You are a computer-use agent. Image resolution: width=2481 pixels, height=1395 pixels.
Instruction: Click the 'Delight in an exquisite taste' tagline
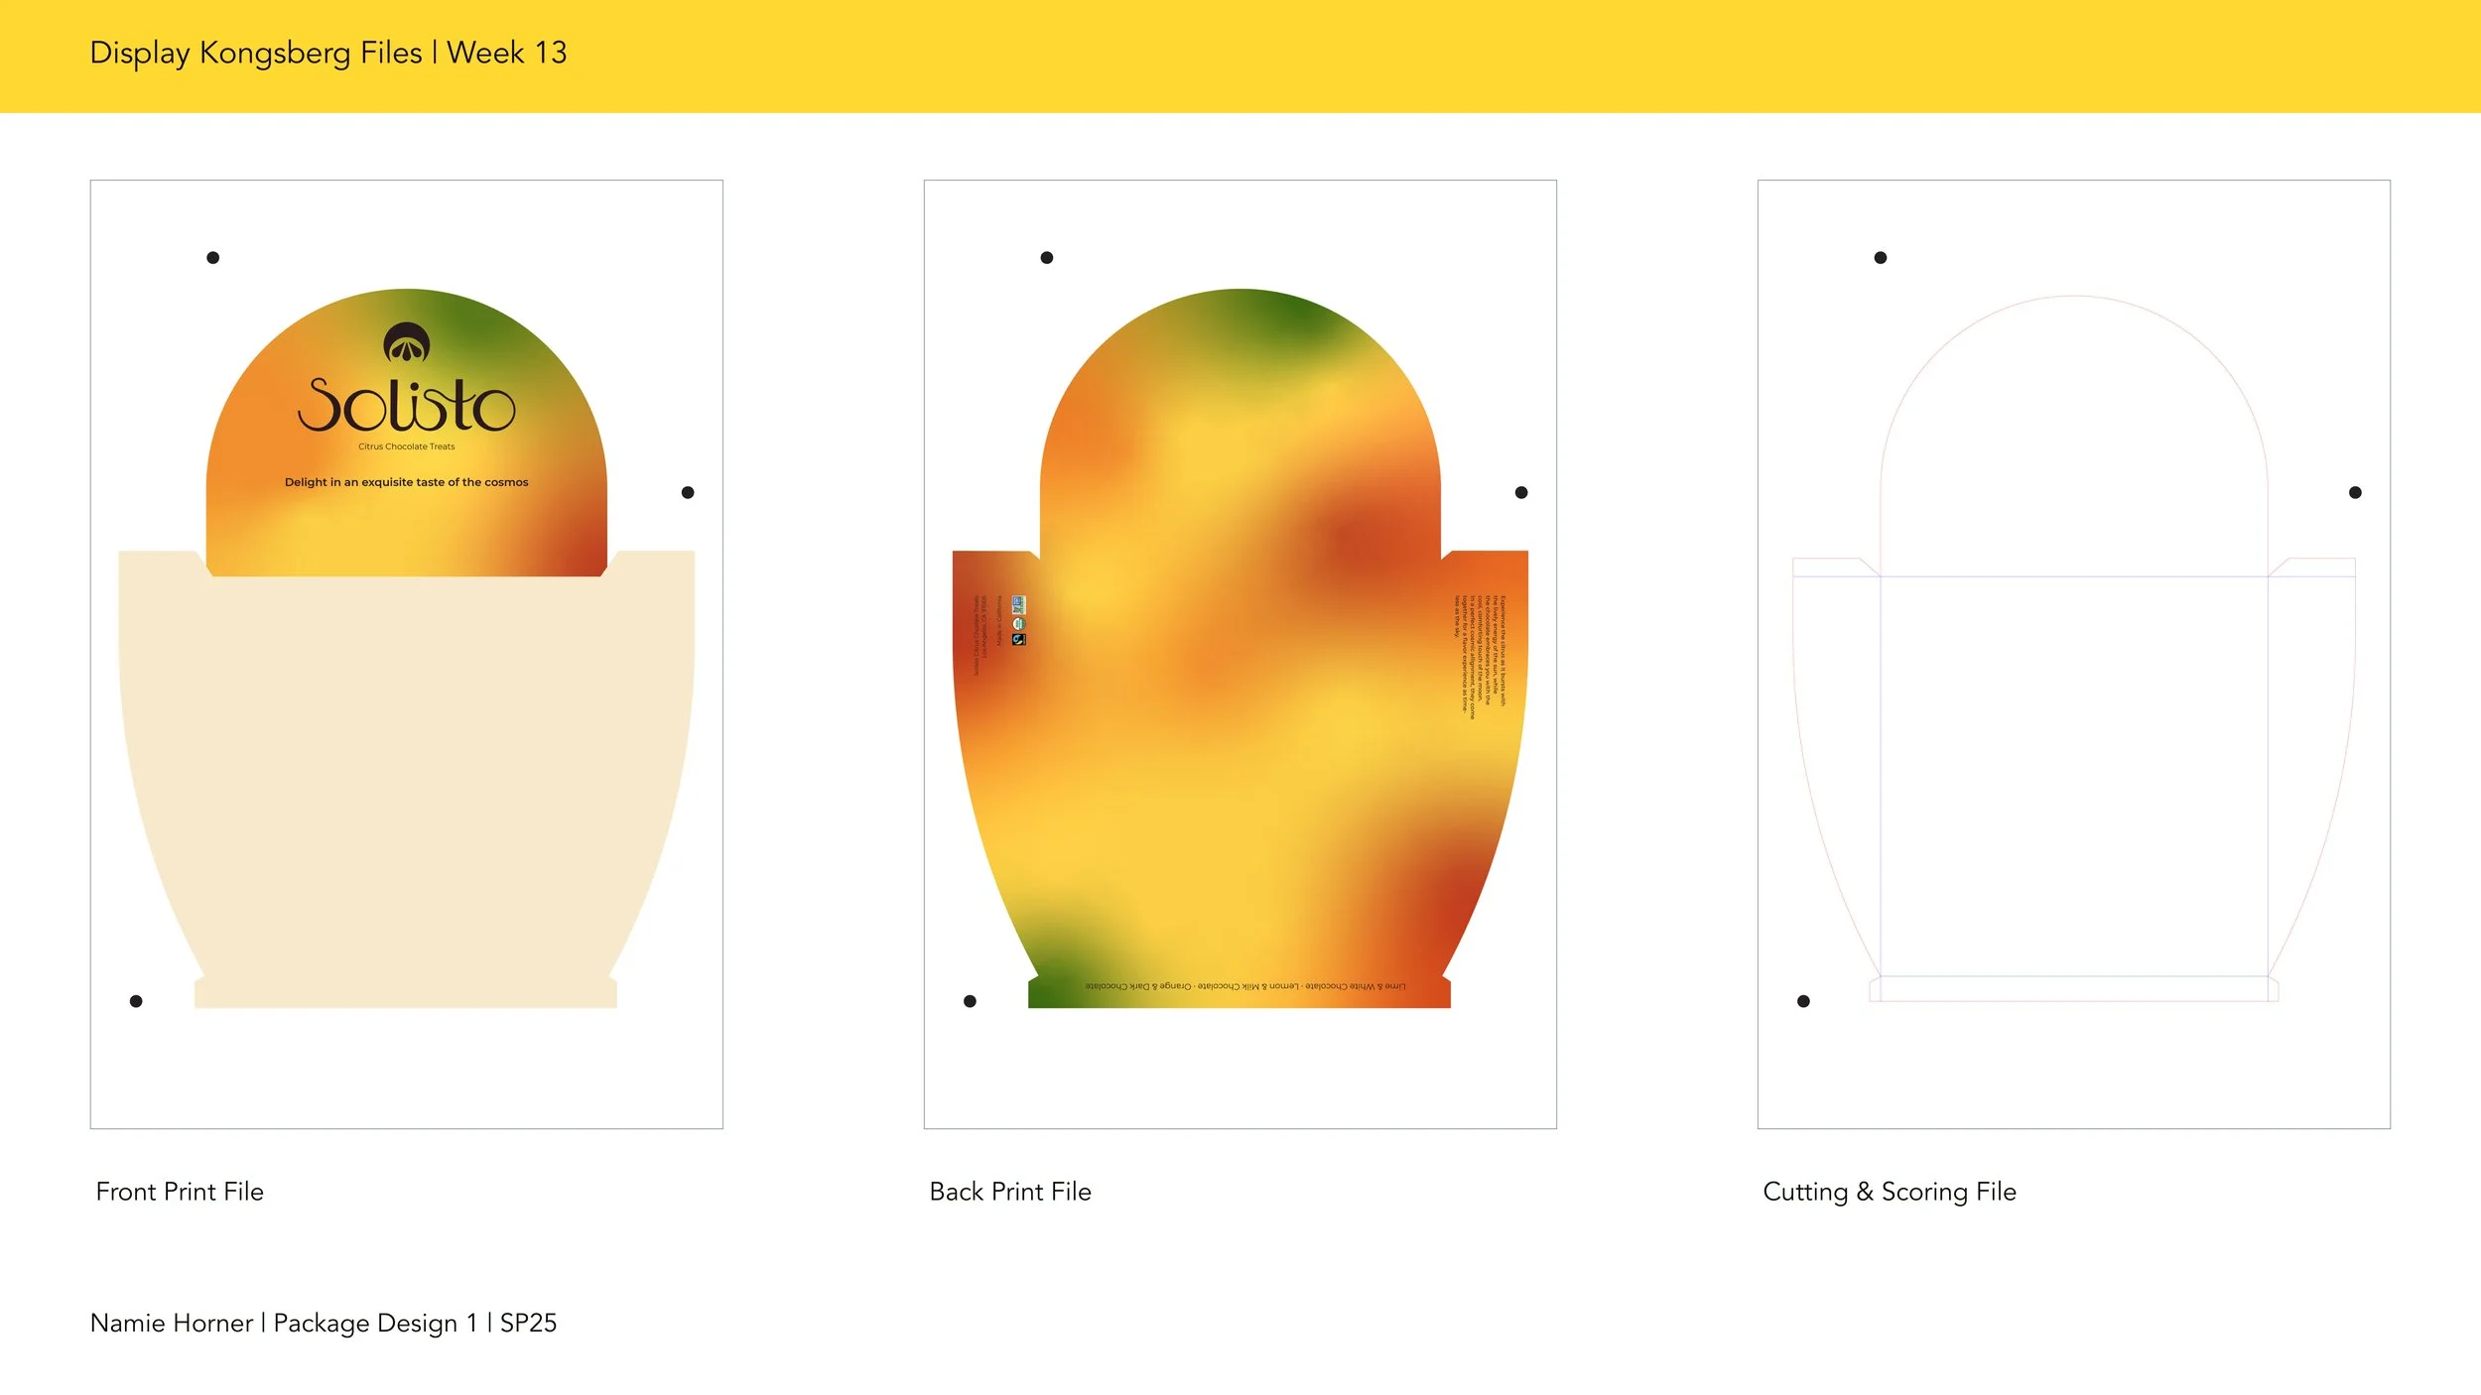pyautogui.click(x=406, y=482)
